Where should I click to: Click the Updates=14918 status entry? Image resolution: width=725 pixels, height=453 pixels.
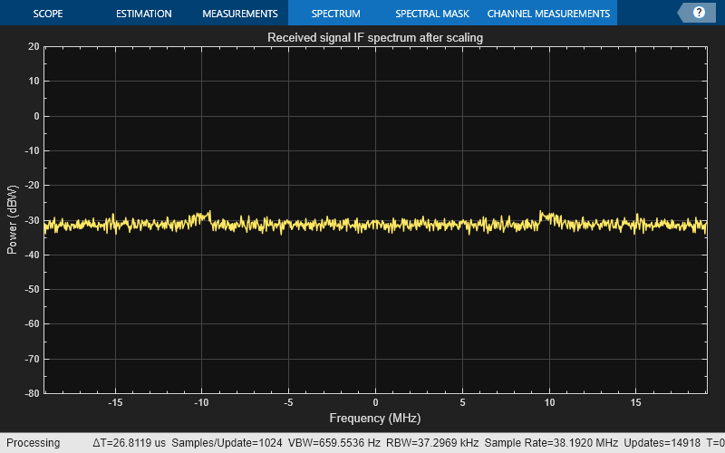pos(662,443)
